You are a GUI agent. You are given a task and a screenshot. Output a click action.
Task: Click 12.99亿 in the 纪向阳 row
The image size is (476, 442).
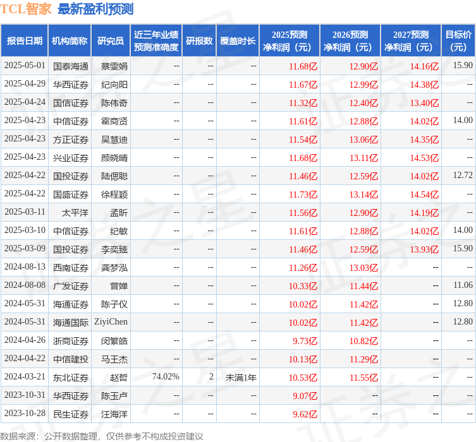point(363,85)
